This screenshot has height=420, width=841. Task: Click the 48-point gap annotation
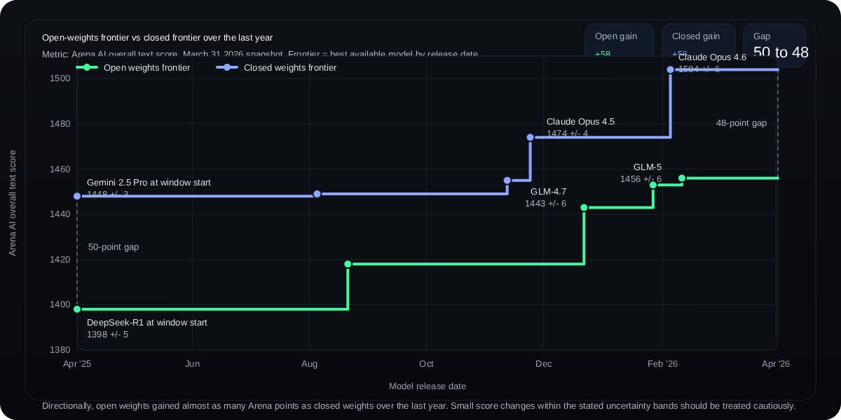coord(741,123)
